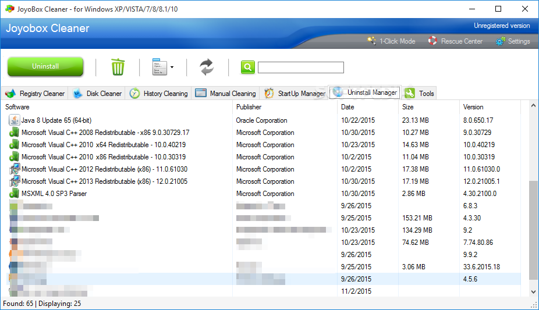Click the StartUp Manager alarm clock icon

click(x=269, y=93)
